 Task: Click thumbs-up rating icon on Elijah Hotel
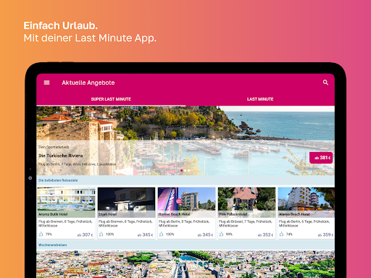(x=101, y=235)
